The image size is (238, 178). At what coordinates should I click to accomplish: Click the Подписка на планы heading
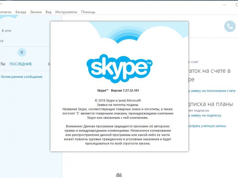pos(211,104)
